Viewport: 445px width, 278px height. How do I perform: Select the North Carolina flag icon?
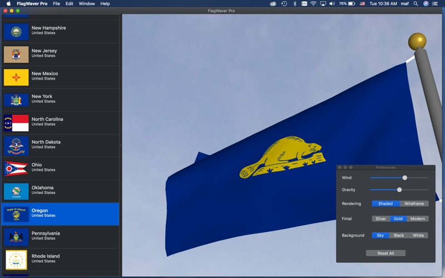16,123
